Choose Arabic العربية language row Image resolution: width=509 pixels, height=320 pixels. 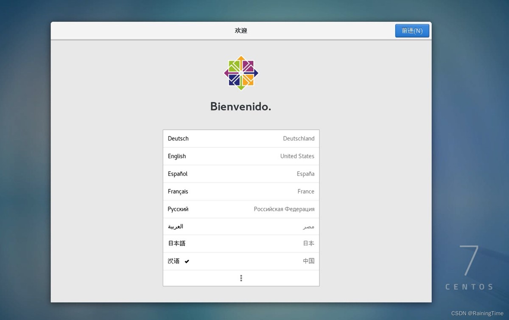point(241,227)
